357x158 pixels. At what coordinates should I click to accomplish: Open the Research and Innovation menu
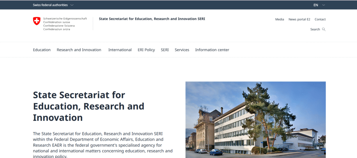click(79, 50)
